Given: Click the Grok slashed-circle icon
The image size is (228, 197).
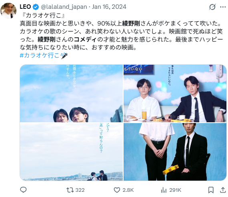Looking at the screenshot, I should [212, 7].
